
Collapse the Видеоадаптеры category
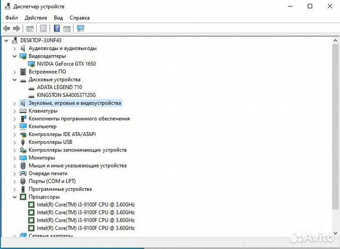pyautogui.click(x=15, y=56)
